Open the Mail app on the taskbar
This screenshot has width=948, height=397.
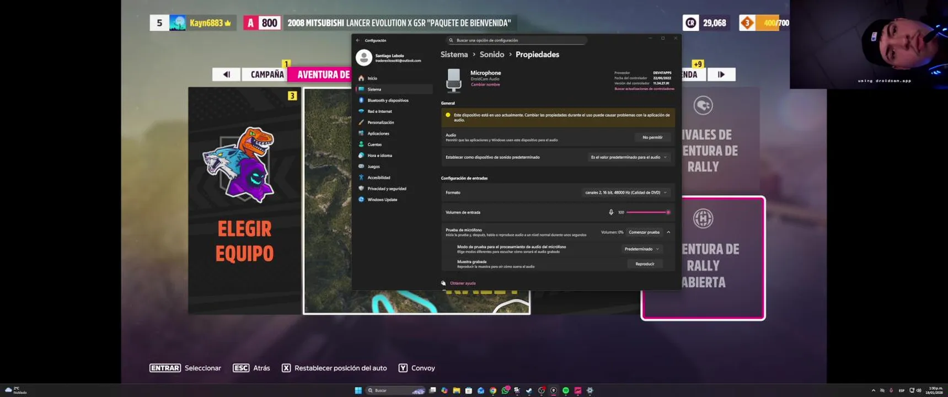pyautogui.click(x=481, y=390)
